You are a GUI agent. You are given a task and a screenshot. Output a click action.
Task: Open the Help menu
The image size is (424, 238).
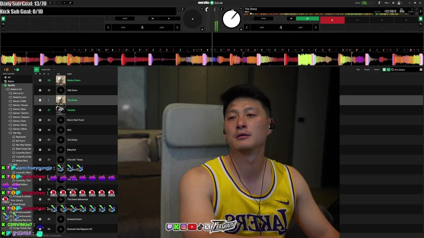tap(387, 3)
